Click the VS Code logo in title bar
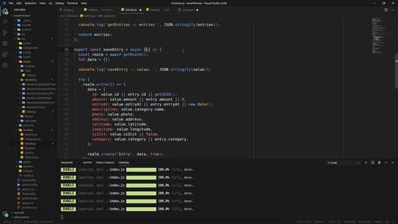This screenshot has height=224, width=398. [4, 3]
